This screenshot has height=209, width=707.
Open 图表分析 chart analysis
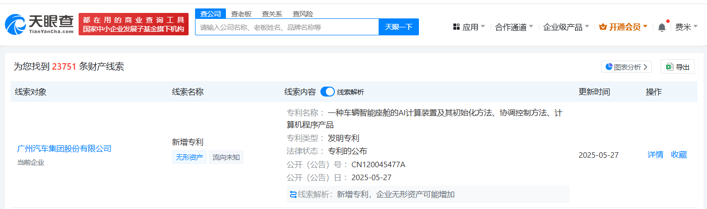pyautogui.click(x=626, y=67)
